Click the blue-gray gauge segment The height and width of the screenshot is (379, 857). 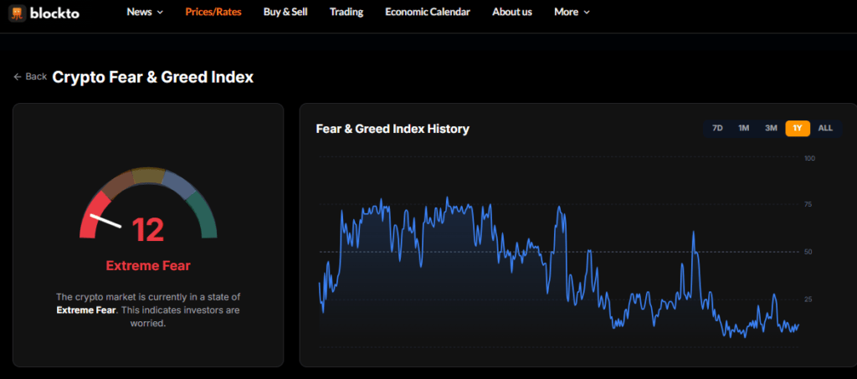[178, 183]
